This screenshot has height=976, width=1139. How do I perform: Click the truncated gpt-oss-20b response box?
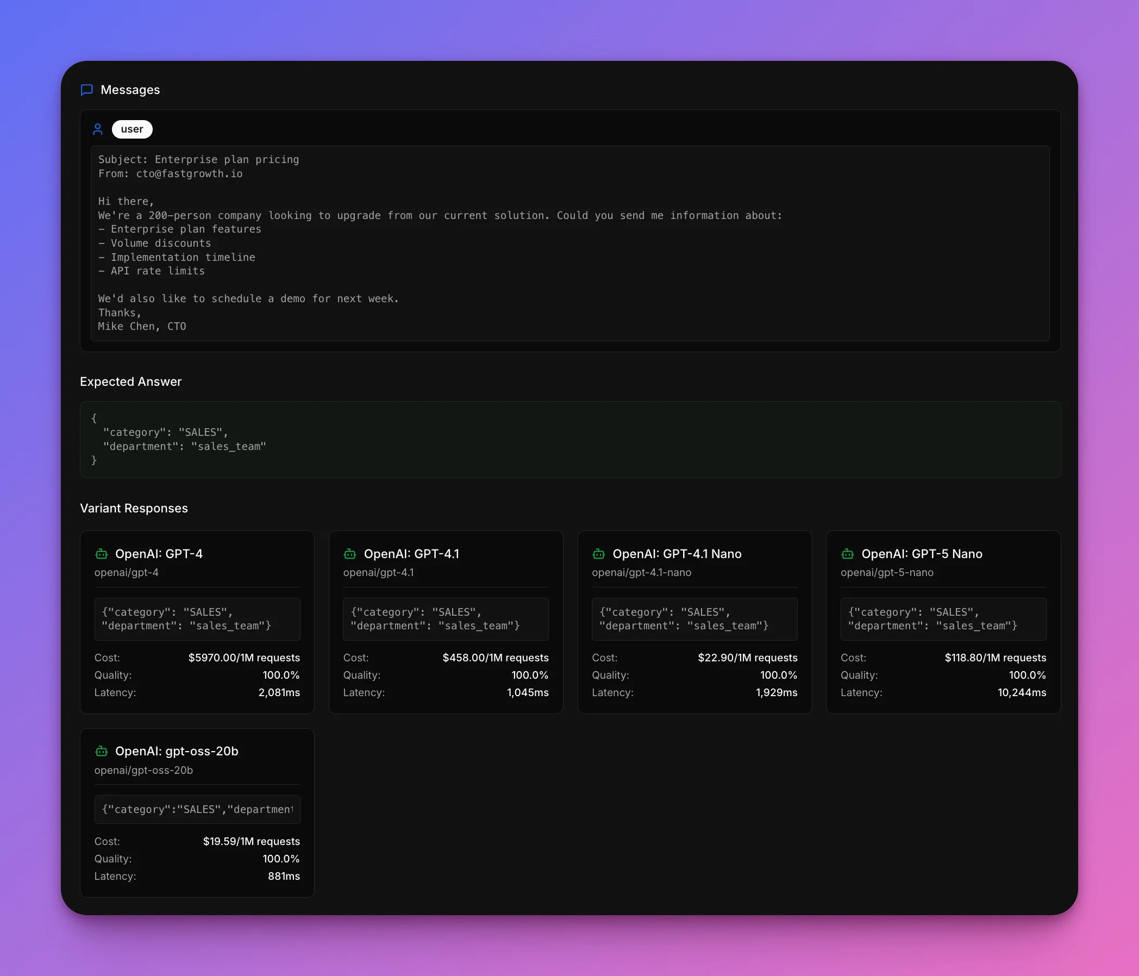click(197, 809)
